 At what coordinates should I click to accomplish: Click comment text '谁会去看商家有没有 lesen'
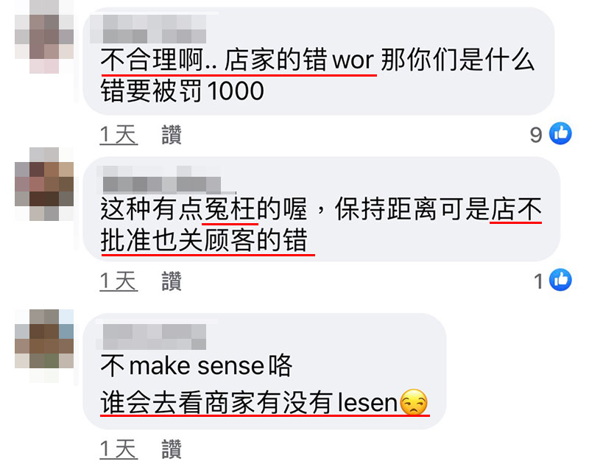tap(249, 403)
